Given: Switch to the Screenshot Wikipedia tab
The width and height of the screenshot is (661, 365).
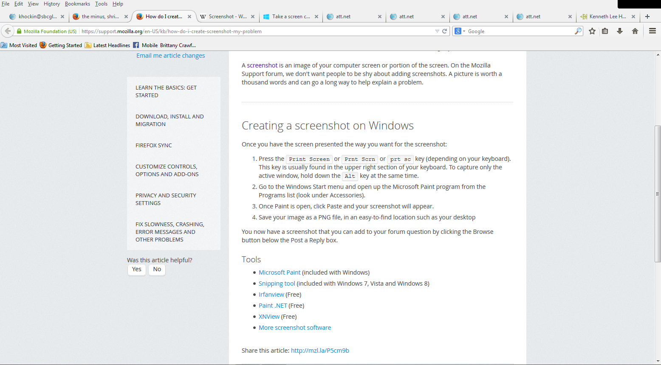Looking at the screenshot, I should pyautogui.click(x=227, y=17).
